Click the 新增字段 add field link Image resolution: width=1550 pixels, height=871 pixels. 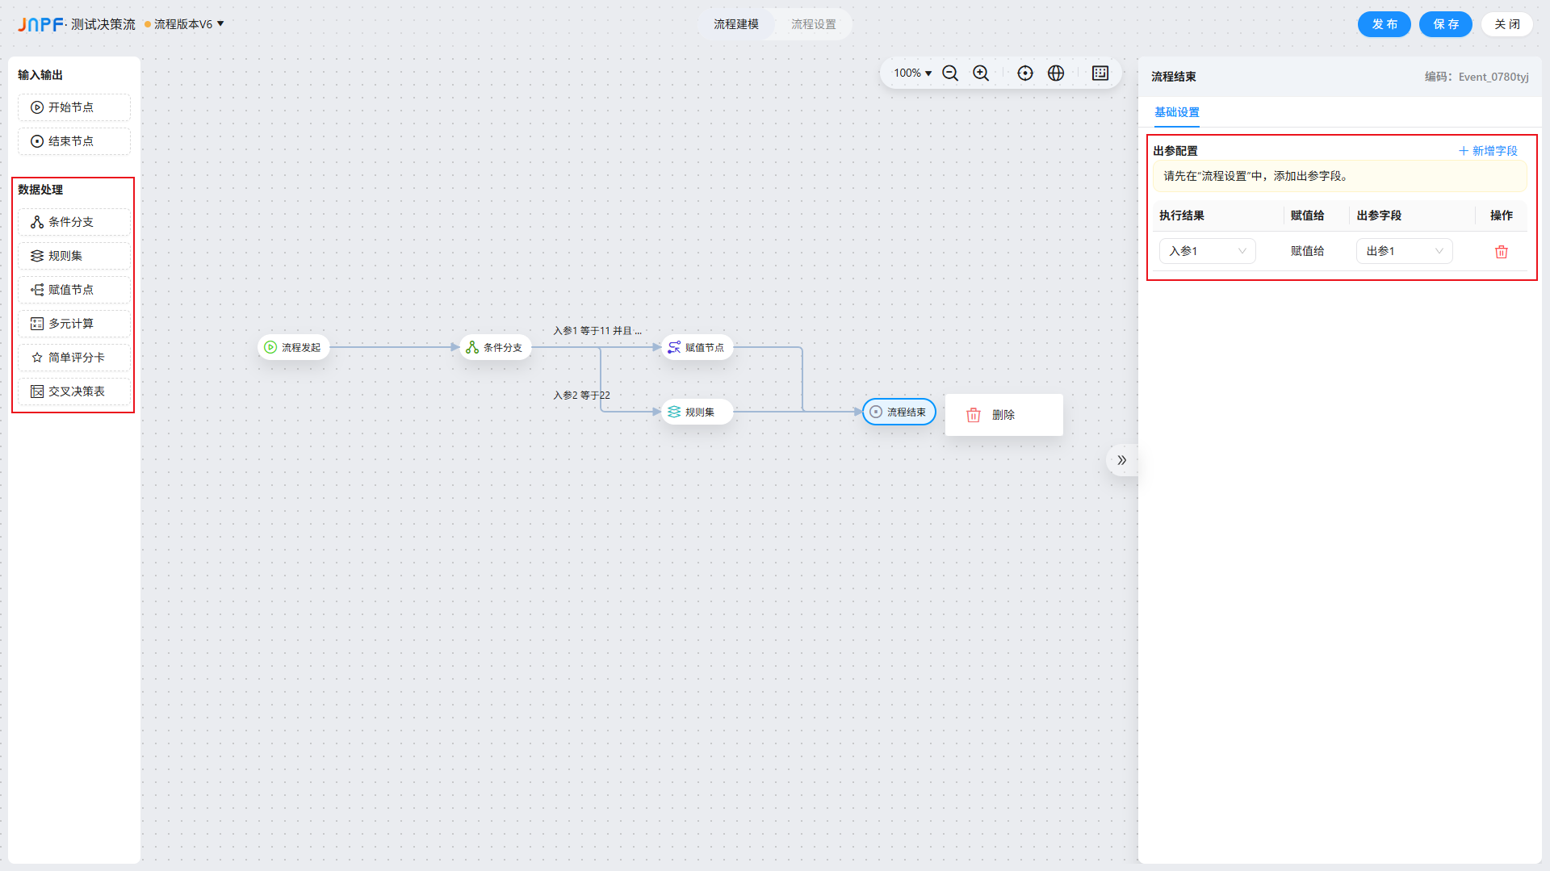tap(1488, 151)
